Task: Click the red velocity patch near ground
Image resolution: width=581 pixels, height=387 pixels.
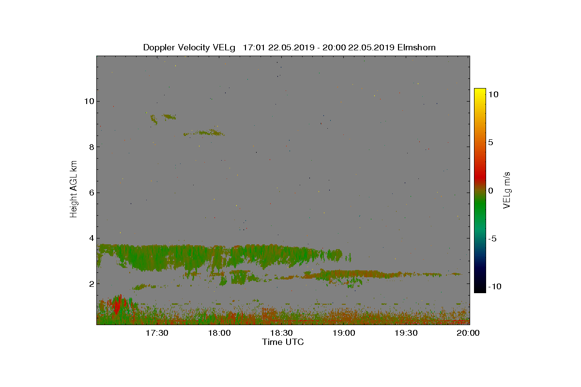Action: 117,305
